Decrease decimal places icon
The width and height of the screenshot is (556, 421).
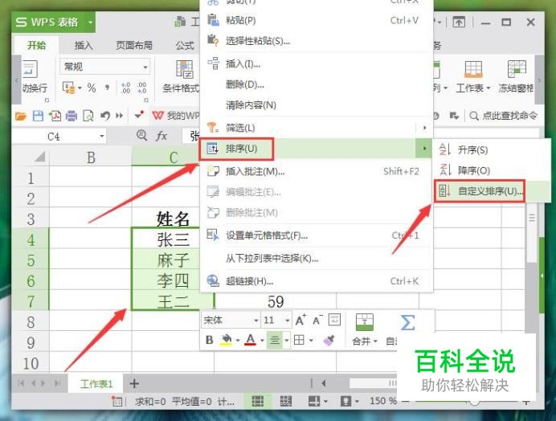(x=142, y=88)
